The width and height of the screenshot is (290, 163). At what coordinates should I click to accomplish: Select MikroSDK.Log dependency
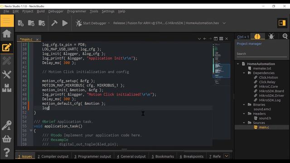point(270,100)
